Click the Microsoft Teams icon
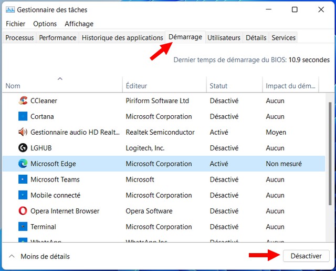The image size is (336, 271). 23,179
